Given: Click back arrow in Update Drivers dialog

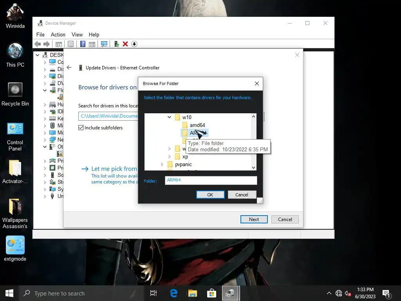Looking at the screenshot, I should tap(69, 67).
